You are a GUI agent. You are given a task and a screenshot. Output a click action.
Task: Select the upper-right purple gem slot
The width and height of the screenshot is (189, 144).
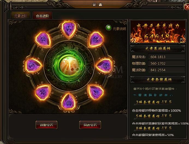95,40
